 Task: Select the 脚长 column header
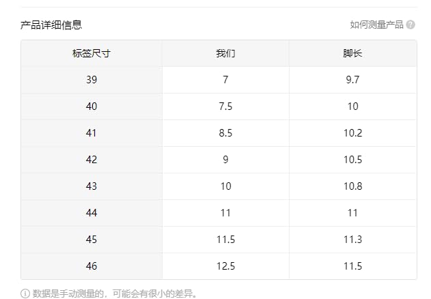point(352,53)
